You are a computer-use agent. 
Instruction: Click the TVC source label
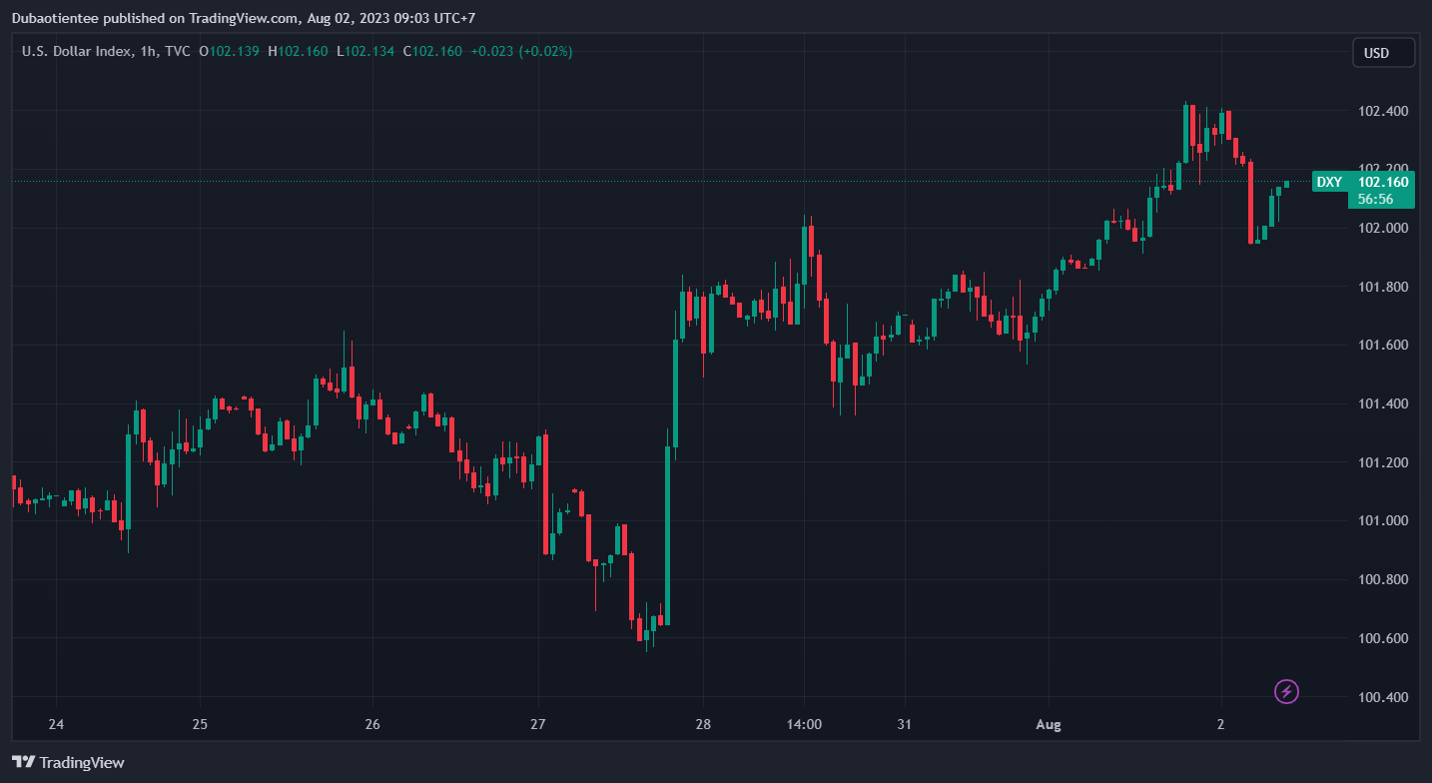(178, 51)
